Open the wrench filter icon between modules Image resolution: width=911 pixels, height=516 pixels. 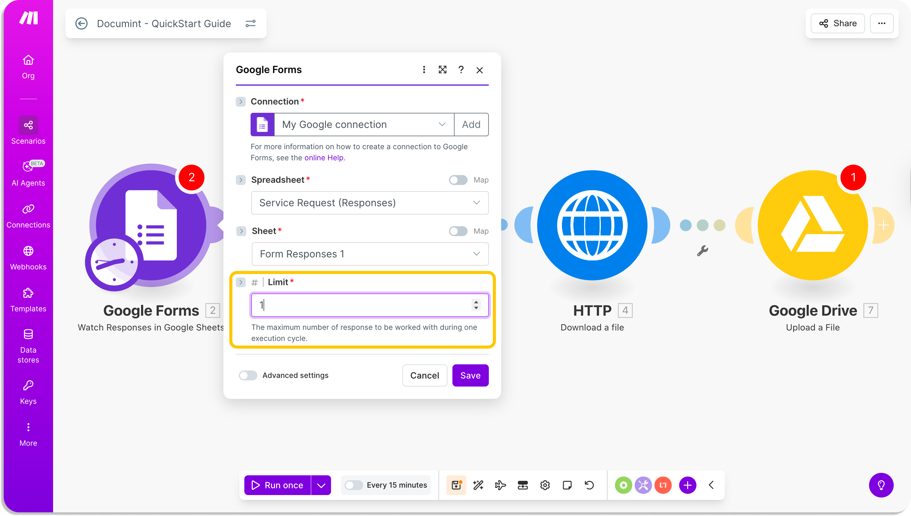pos(702,251)
